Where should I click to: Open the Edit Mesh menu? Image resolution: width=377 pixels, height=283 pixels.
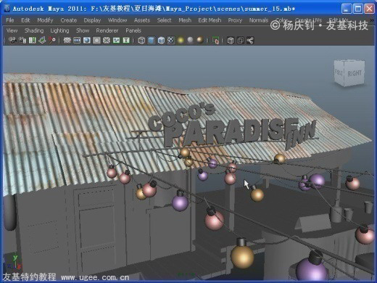210,20
